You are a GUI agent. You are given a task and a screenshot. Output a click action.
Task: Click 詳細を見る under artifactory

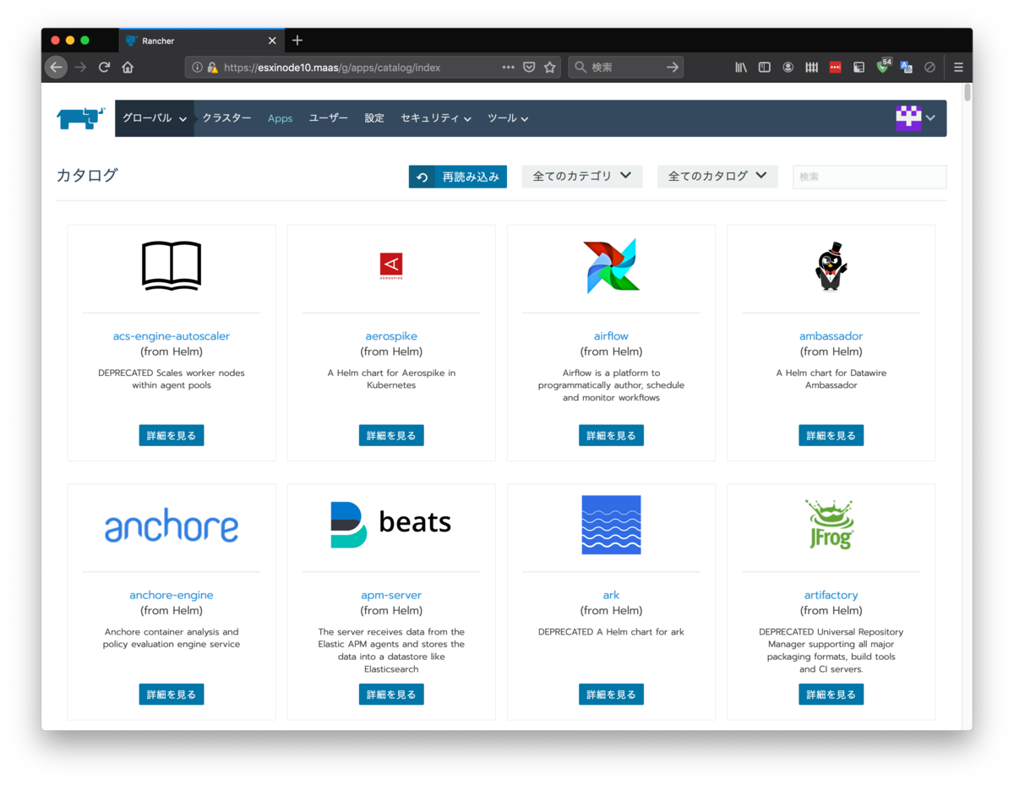[x=831, y=694]
